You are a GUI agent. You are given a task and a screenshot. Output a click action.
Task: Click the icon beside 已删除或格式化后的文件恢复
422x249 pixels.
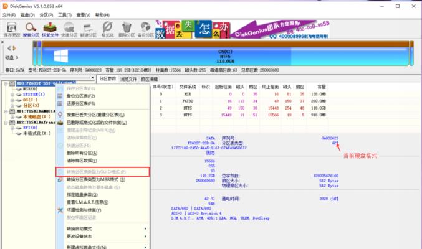(x=60, y=123)
